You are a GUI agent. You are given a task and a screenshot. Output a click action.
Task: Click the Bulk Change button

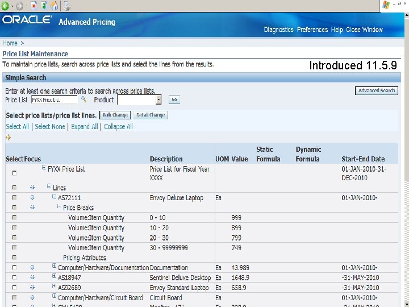coord(115,115)
